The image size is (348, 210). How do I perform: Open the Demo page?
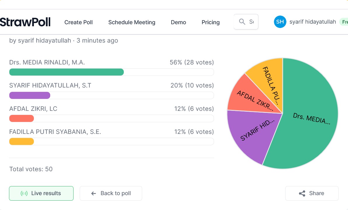point(178,22)
